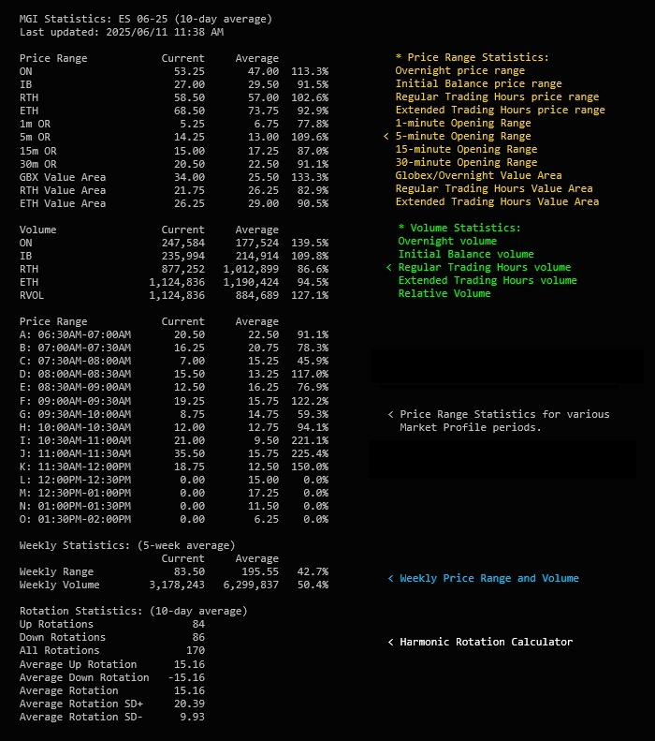
Task: Select 'Overnight volume' legend line
Action: pos(447,241)
